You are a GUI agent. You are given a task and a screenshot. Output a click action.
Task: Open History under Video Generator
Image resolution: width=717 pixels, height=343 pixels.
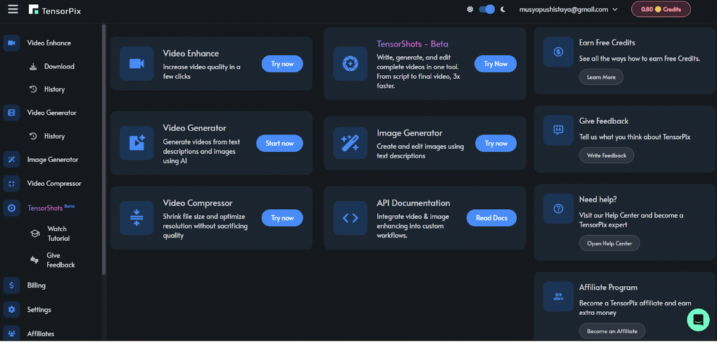(54, 136)
